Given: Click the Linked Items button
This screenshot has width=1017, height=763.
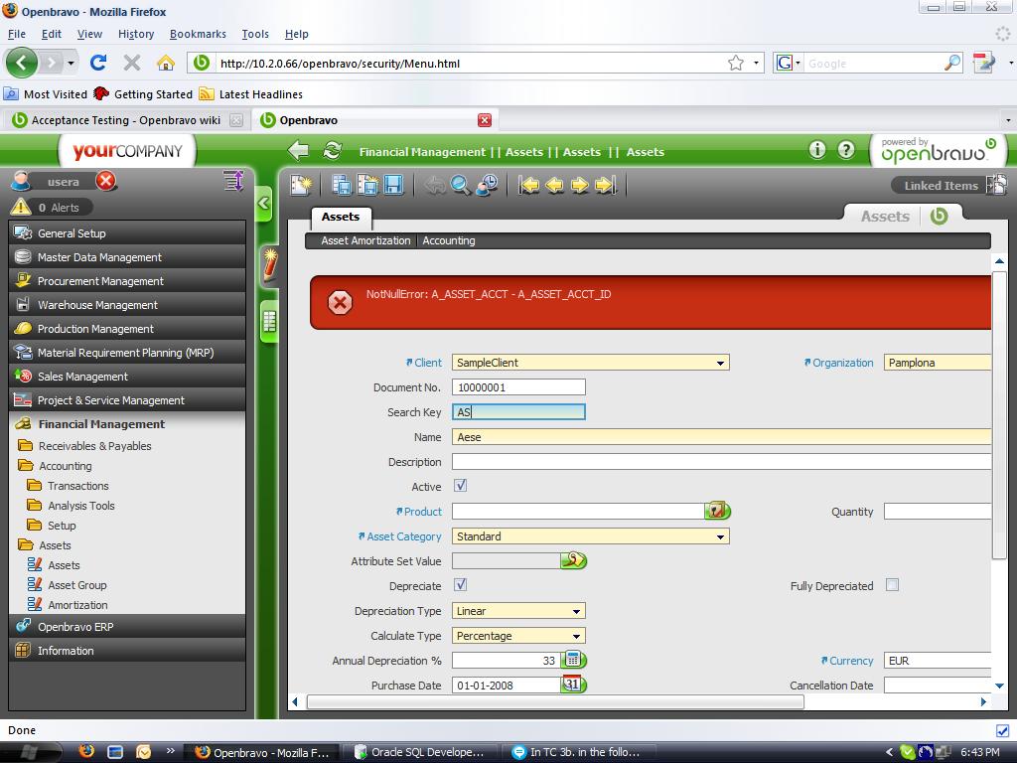Looking at the screenshot, I should tap(948, 186).
